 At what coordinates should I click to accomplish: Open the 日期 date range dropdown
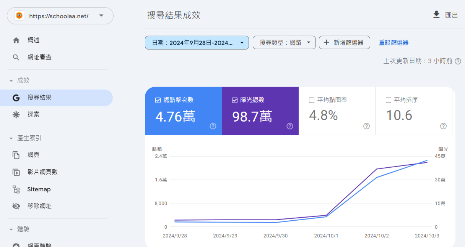click(x=197, y=43)
